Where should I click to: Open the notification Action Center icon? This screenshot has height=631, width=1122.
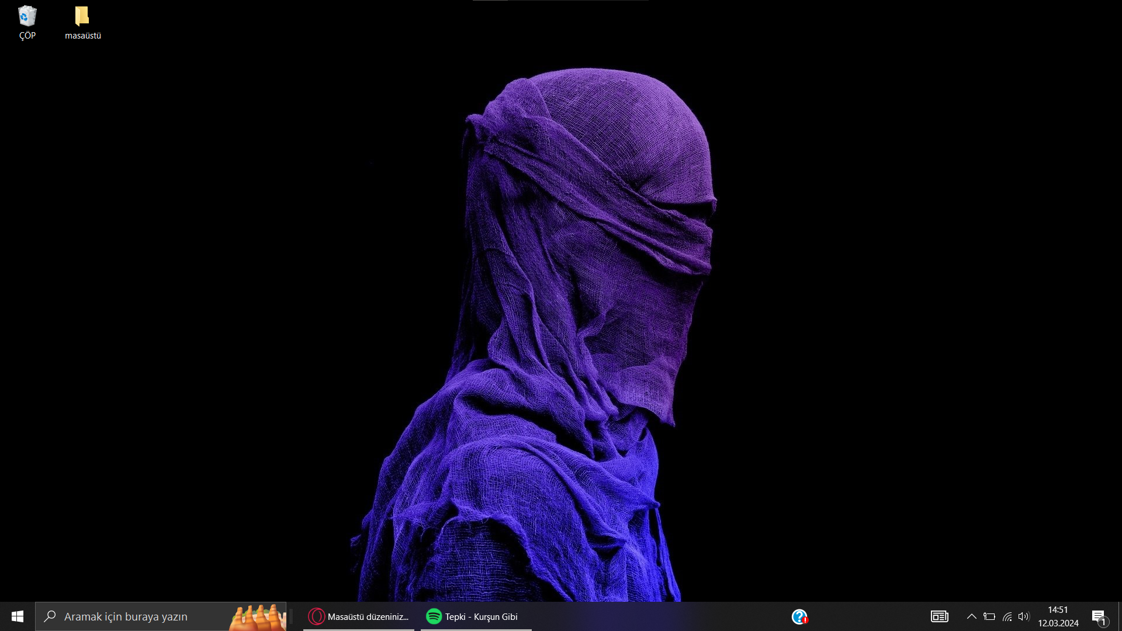tap(1100, 617)
